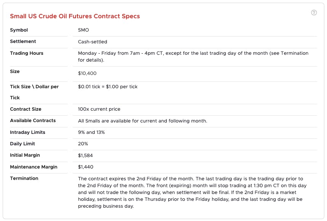Click the Small US Crude Oil Futures heading
This screenshot has width=327, height=221.
[75, 16]
